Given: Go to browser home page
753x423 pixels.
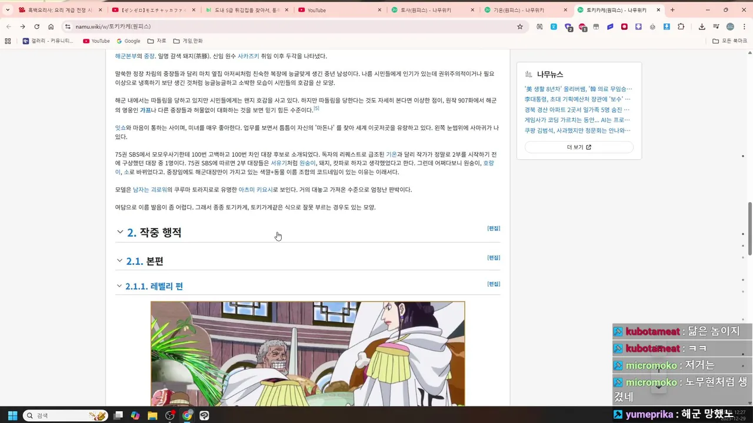Looking at the screenshot, I should tap(51, 26).
